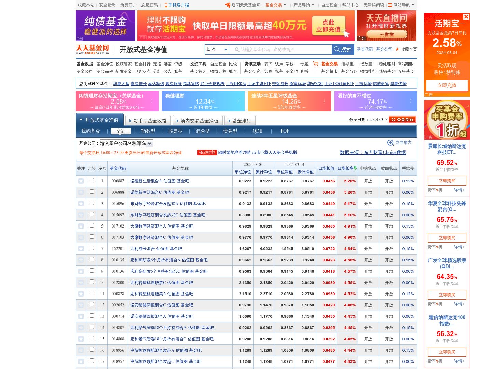
Task: Click the 手机客户端 phone icon link
Action: pyautogui.click(x=166, y=5)
